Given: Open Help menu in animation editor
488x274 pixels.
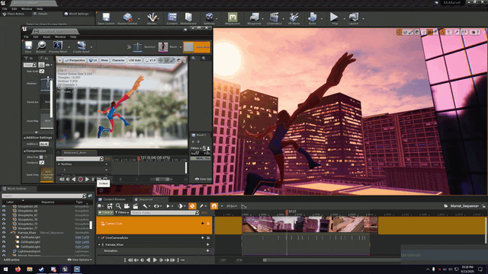Looking at the screenshot, I should (x=73, y=37).
